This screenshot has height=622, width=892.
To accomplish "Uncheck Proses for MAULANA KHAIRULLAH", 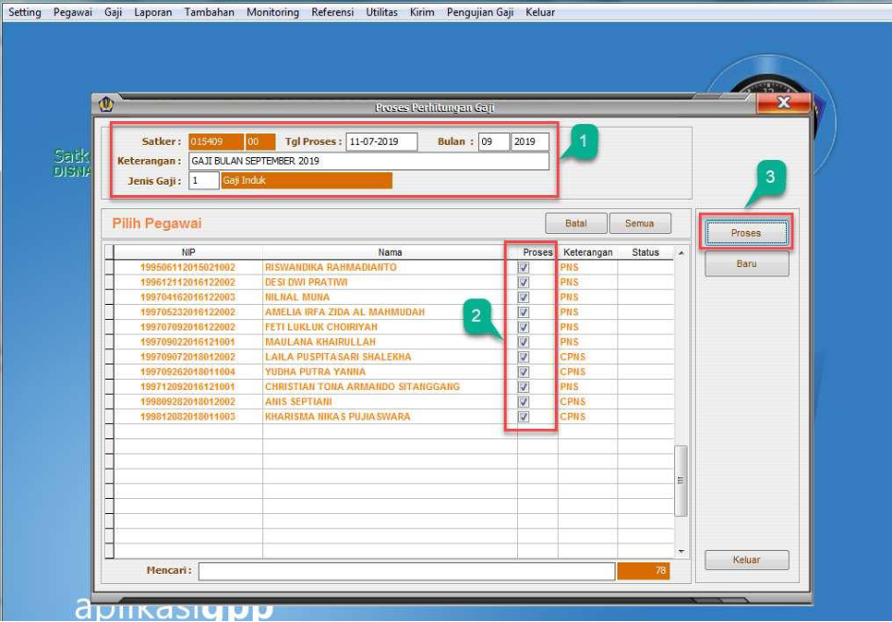I will 524,342.
